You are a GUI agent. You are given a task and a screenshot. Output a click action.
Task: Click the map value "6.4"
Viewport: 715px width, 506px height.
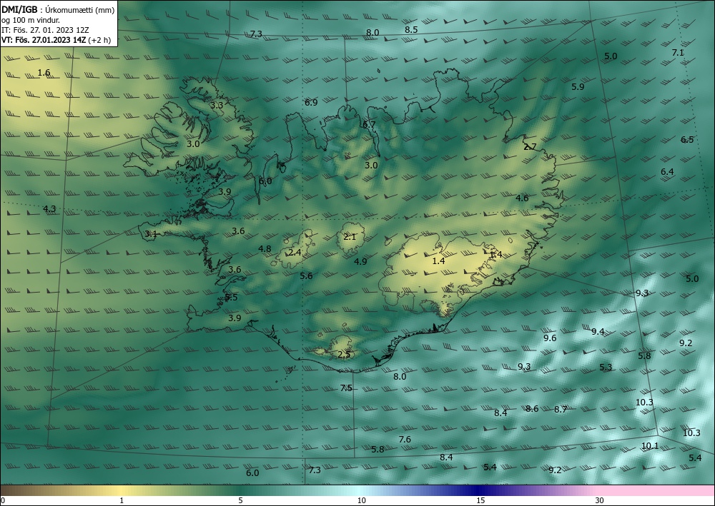pyautogui.click(x=667, y=172)
